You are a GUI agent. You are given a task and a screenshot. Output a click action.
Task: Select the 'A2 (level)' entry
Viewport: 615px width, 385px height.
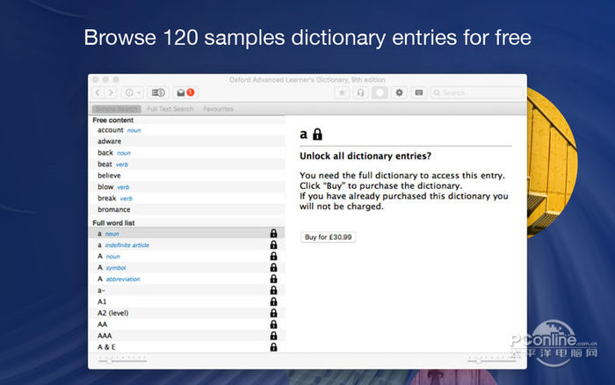click(x=186, y=313)
